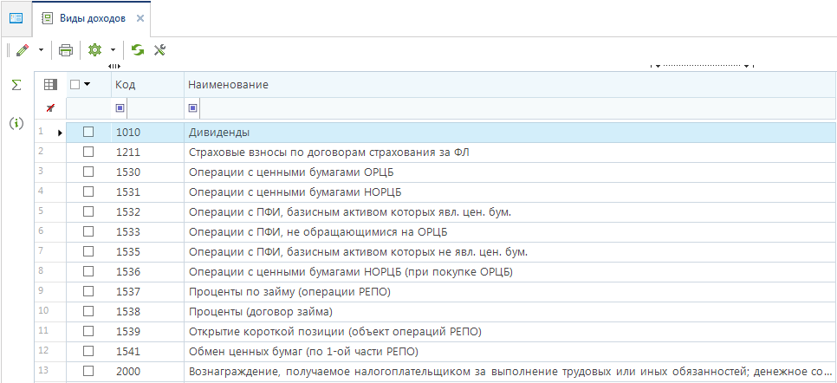Open dropdown arrow next to pencil icon
This screenshot has height=383, width=837.
click(41, 50)
